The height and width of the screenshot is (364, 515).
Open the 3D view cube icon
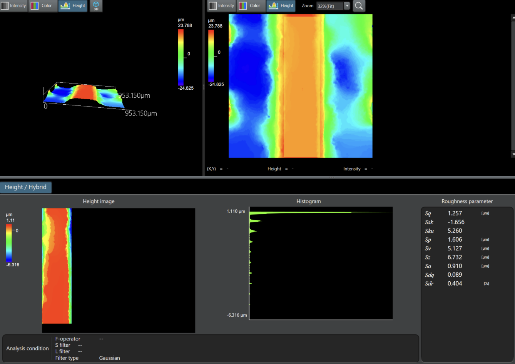pyautogui.click(x=96, y=6)
